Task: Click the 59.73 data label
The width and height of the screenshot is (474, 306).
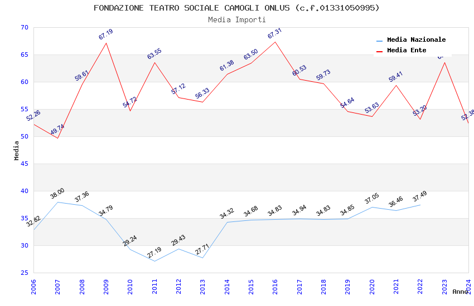Action: 323,75
